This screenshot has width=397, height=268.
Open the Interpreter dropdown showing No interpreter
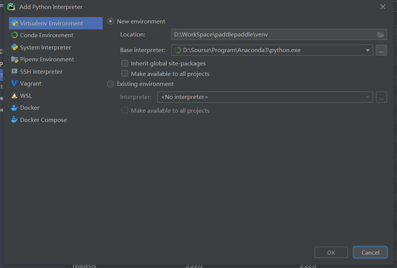[x=368, y=97]
